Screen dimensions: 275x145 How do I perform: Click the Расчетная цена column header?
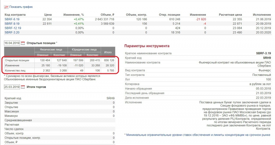pyautogui.click(x=230, y=15)
